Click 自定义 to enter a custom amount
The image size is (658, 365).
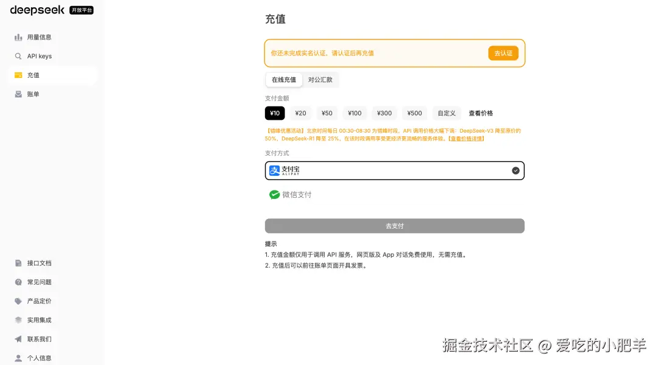pos(447,113)
